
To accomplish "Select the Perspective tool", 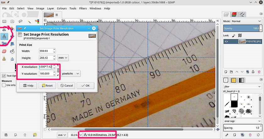I will tap(12, 44).
